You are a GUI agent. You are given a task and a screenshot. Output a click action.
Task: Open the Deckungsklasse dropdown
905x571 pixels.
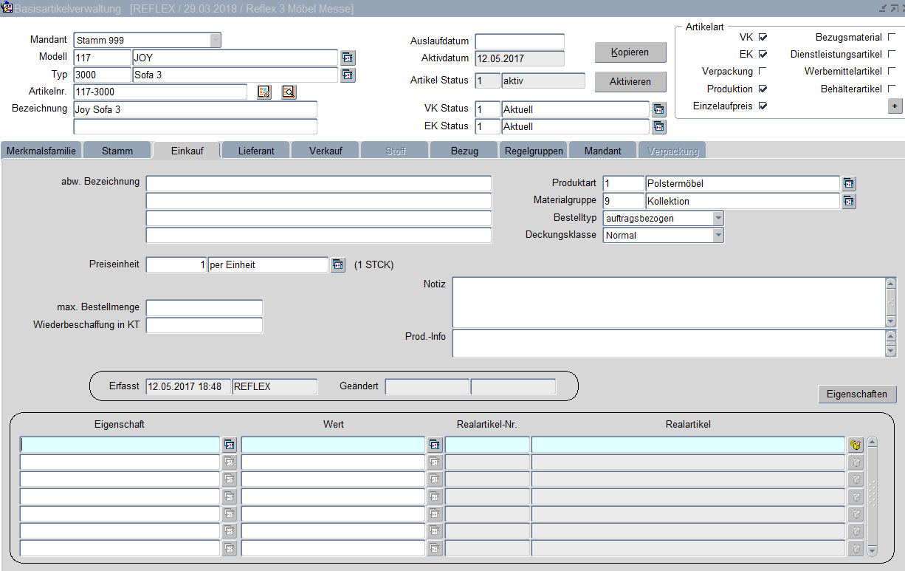(718, 236)
